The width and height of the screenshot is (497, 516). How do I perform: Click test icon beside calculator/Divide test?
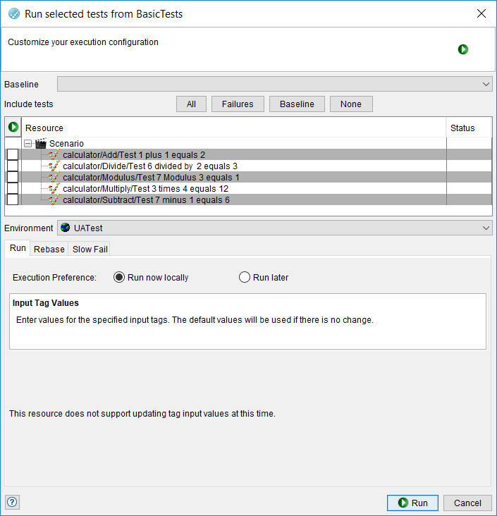54,166
